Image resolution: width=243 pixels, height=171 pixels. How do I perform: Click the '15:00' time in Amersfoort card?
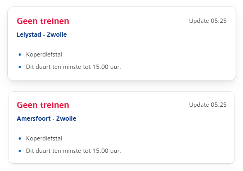point(100,151)
